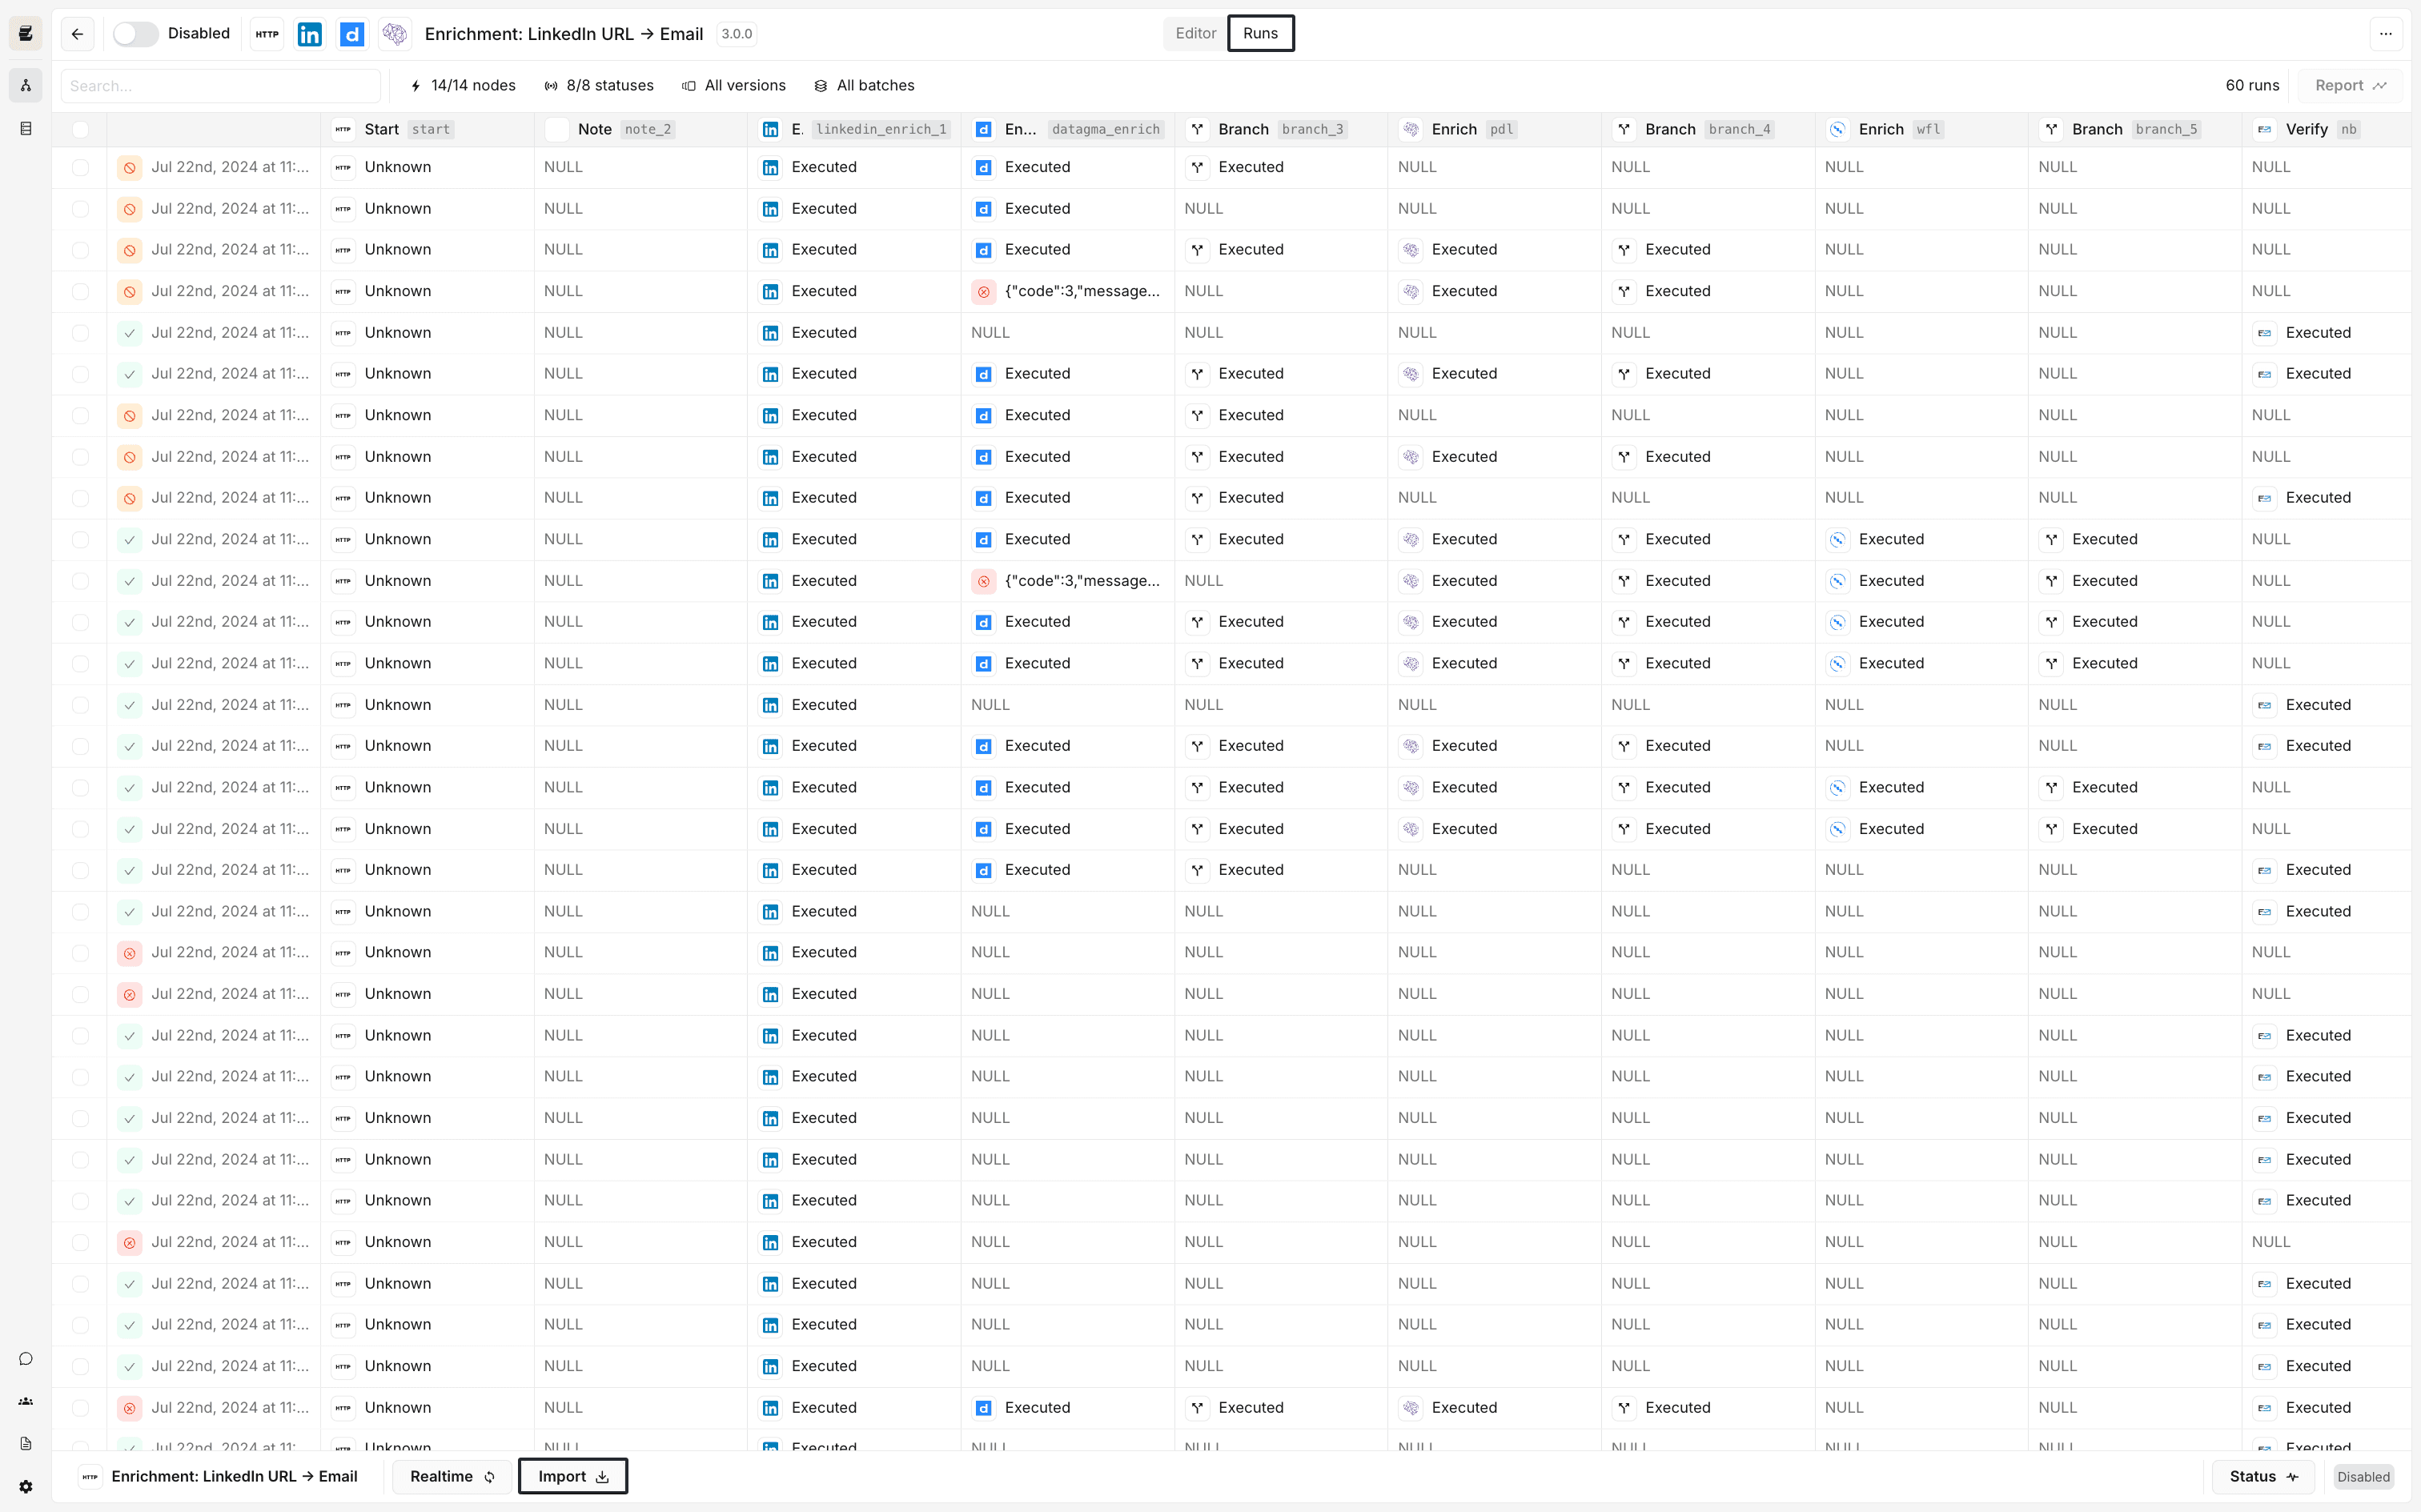Viewport: 2421px width, 1512px height.
Task: Click the brain icon in header
Action: coord(395,34)
